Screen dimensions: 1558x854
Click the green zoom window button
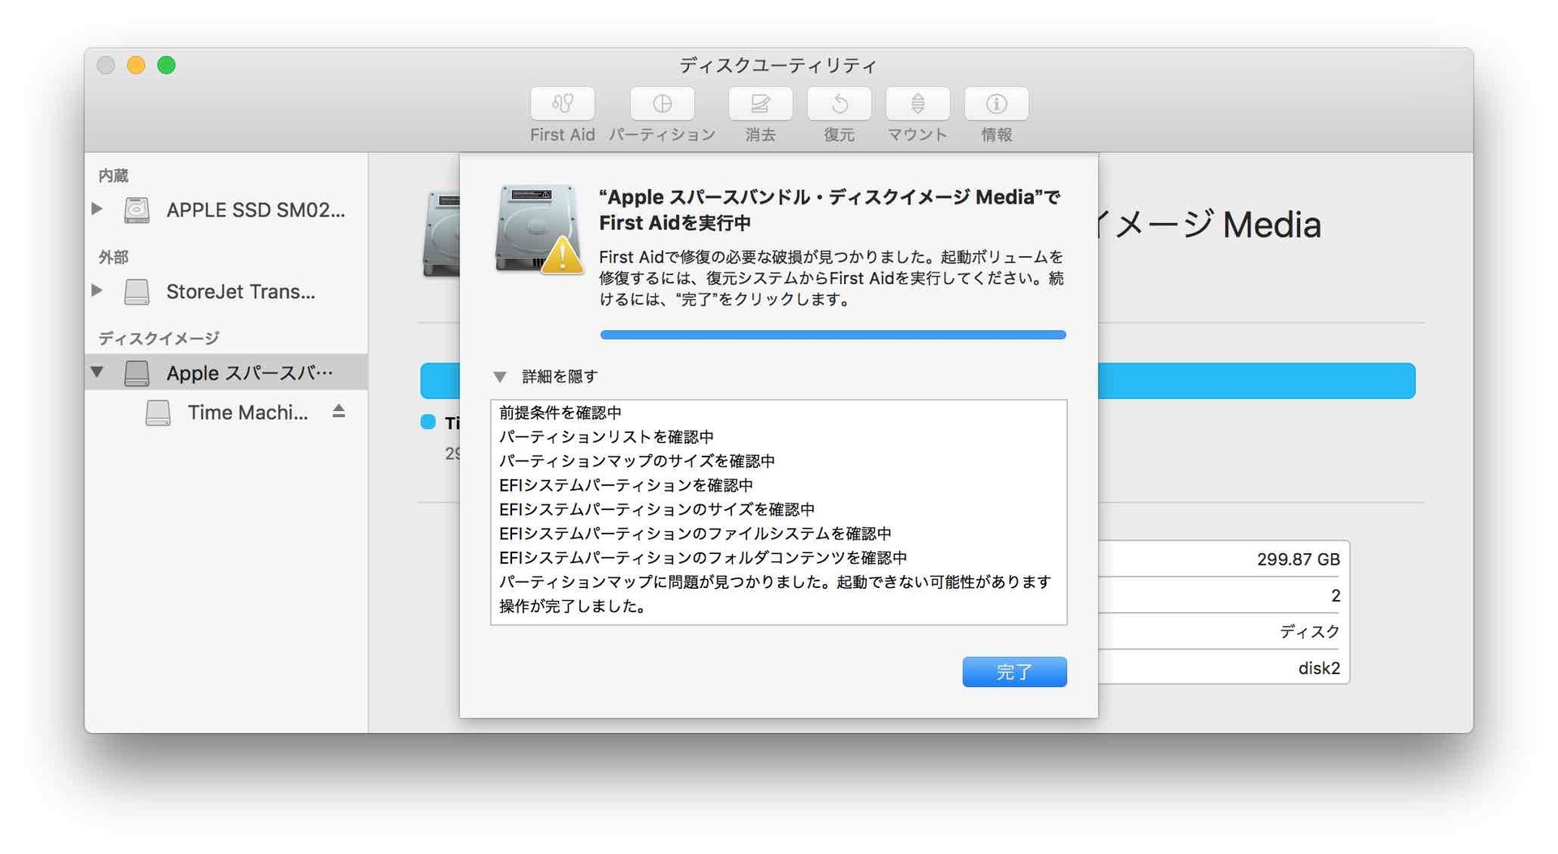pos(166,65)
